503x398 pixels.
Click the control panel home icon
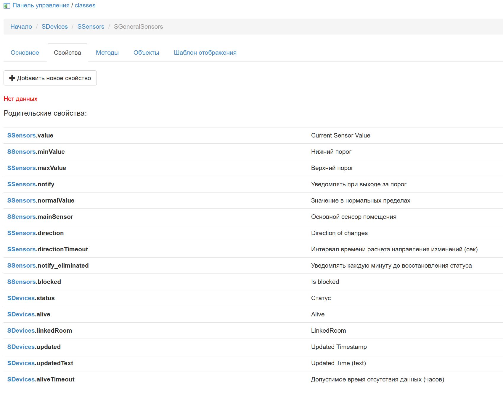pos(7,6)
